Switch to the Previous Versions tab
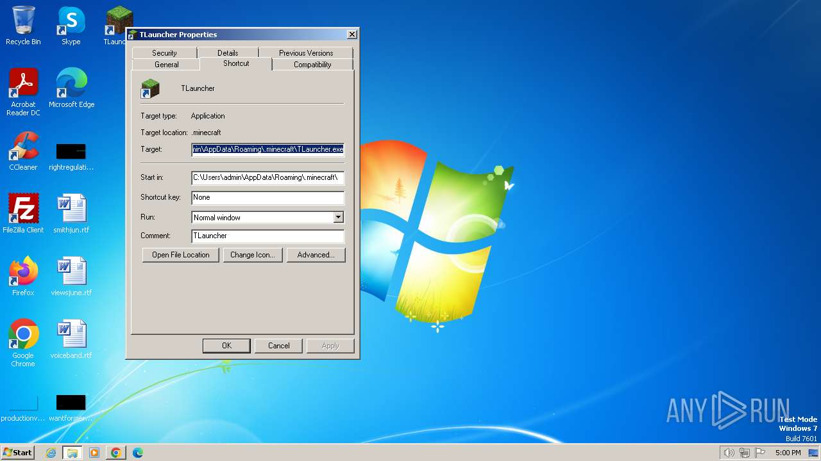The width and height of the screenshot is (821, 461). click(306, 53)
